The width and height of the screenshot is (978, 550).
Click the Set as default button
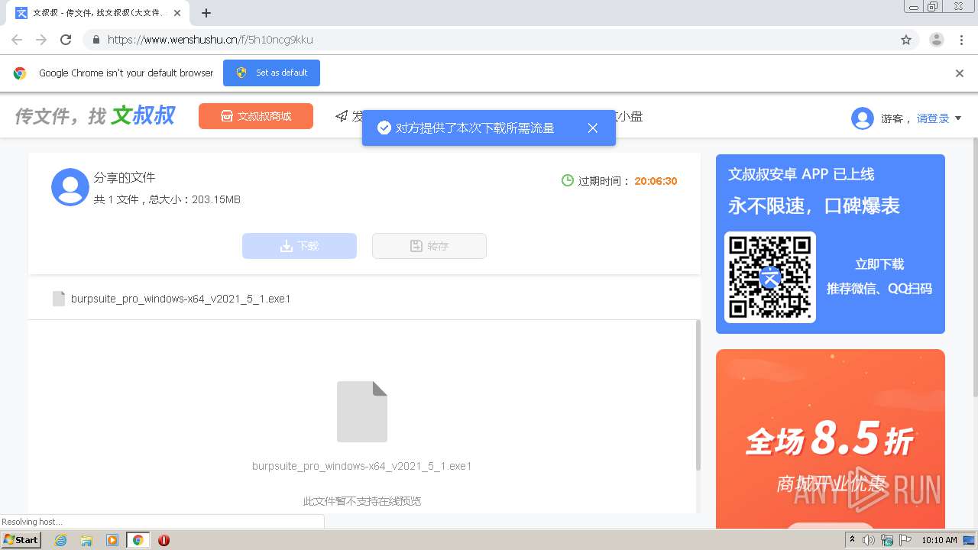(271, 73)
